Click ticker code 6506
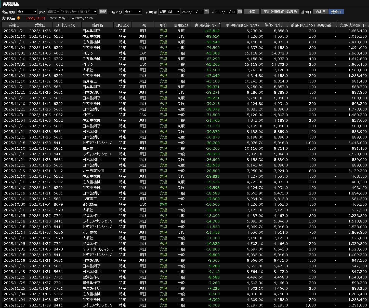 58,232
